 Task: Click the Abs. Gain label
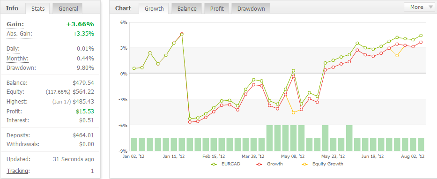tap(20, 34)
